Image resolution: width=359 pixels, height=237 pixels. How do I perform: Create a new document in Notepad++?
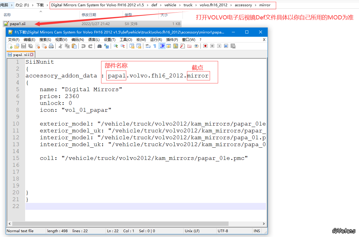point(10,46)
